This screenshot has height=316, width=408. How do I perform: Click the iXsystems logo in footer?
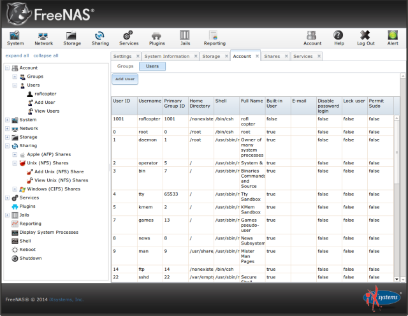click(x=382, y=298)
